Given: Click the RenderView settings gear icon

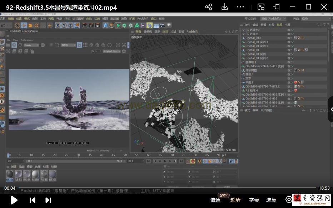Looking at the screenshot, I should (124, 51).
